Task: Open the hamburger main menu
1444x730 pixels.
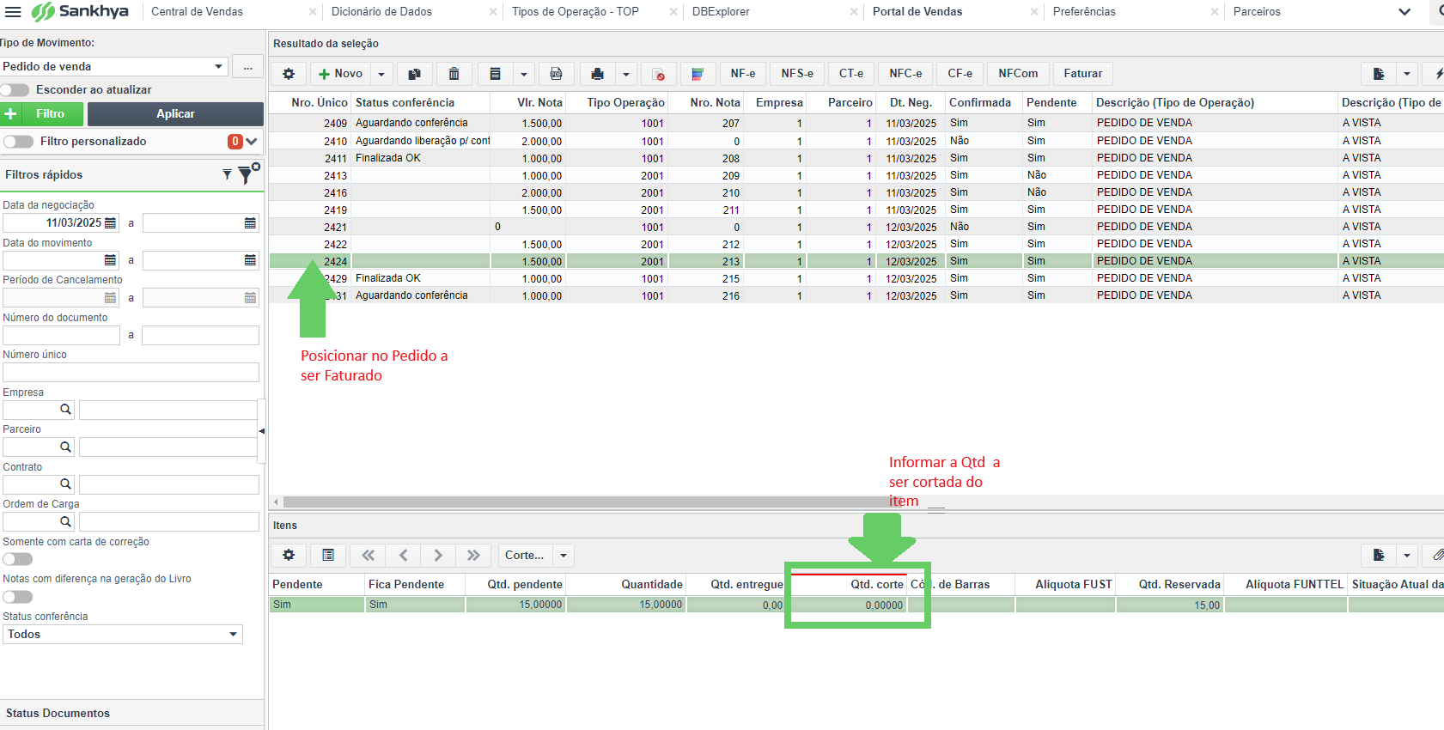Action: point(13,12)
